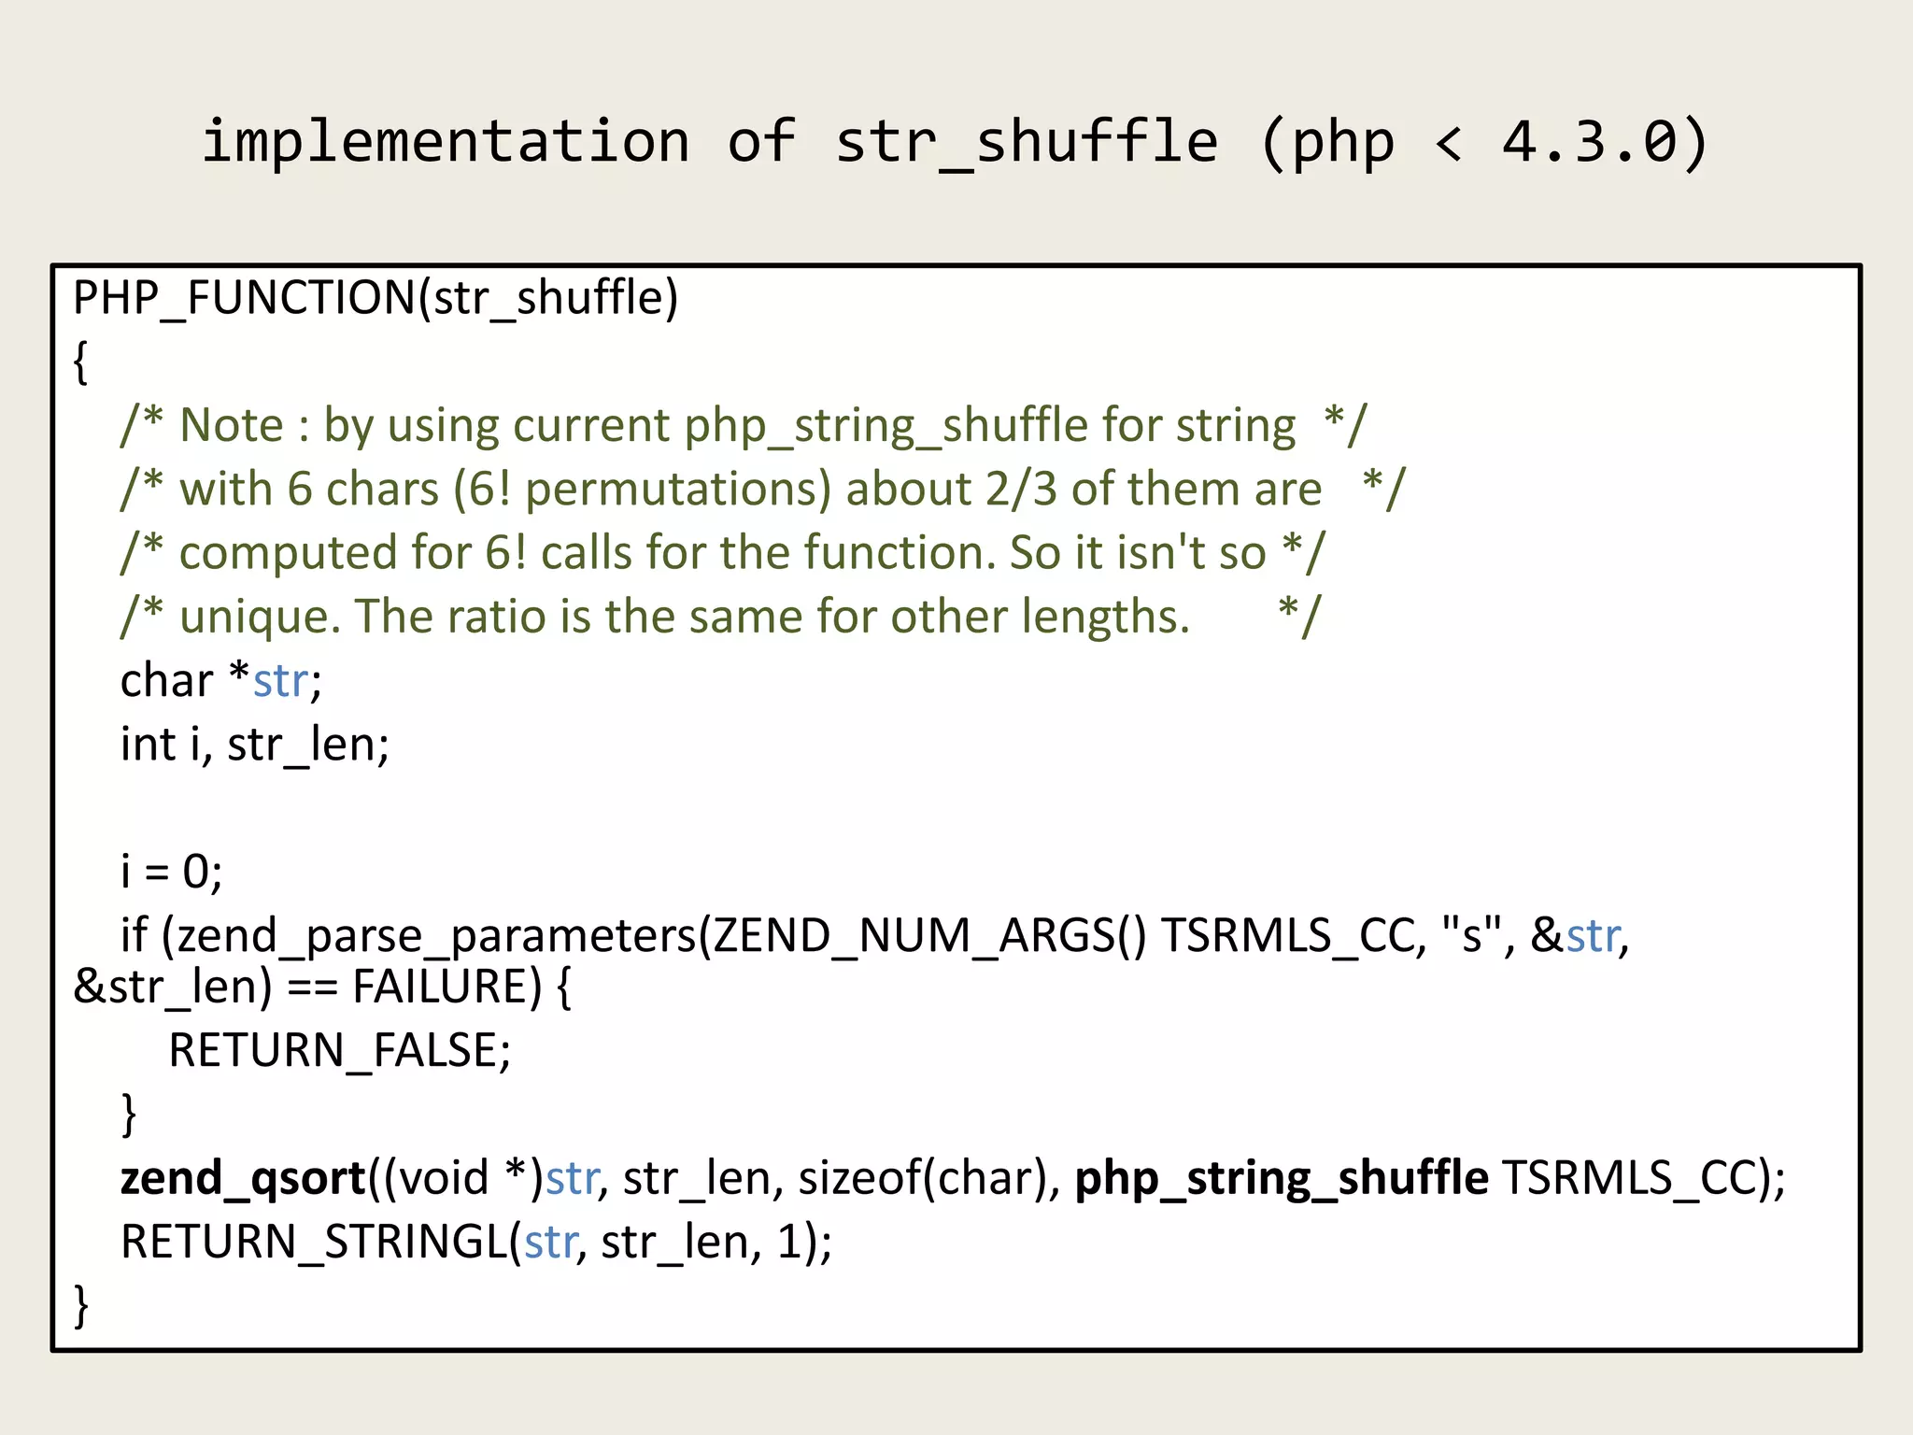Click the comment line 'unique. The ratio is the same'
The width and height of the screenshot is (1913, 1435).
coord(721,617)
